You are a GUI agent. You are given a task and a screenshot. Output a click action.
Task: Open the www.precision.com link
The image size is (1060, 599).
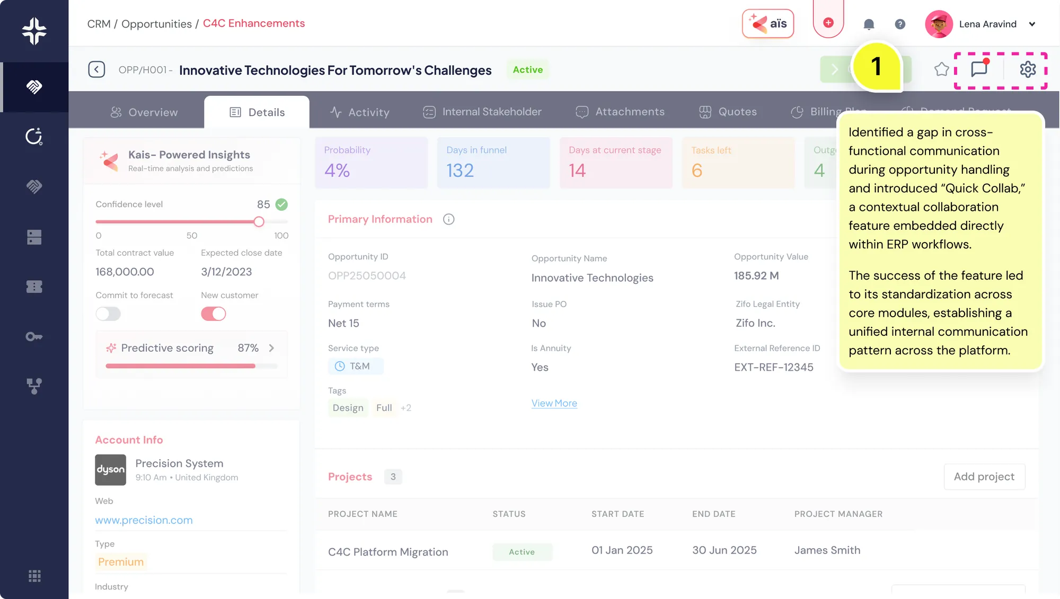click(x=144, y=520)
